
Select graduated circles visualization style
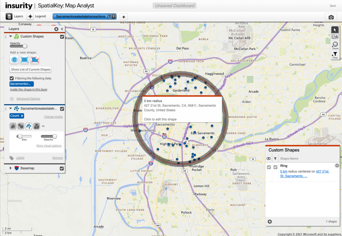tap(21, 126)
